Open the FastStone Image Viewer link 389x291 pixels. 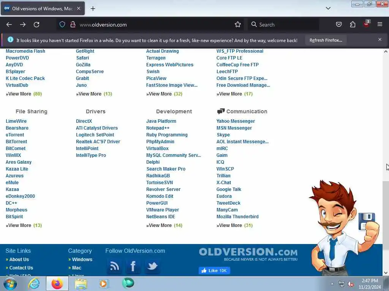[x=172, y=85]
